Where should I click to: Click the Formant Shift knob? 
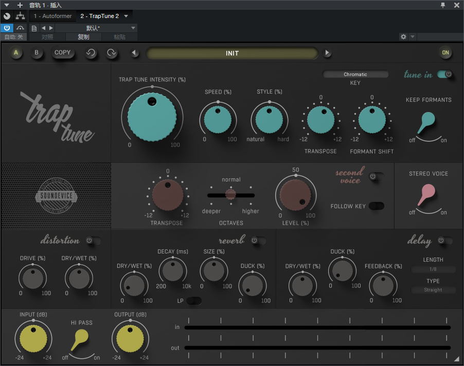pos(372,120)
